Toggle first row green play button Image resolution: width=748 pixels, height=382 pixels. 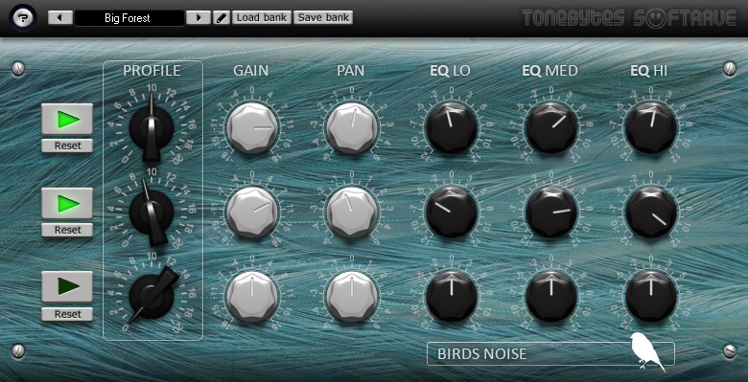coord(67,119)
